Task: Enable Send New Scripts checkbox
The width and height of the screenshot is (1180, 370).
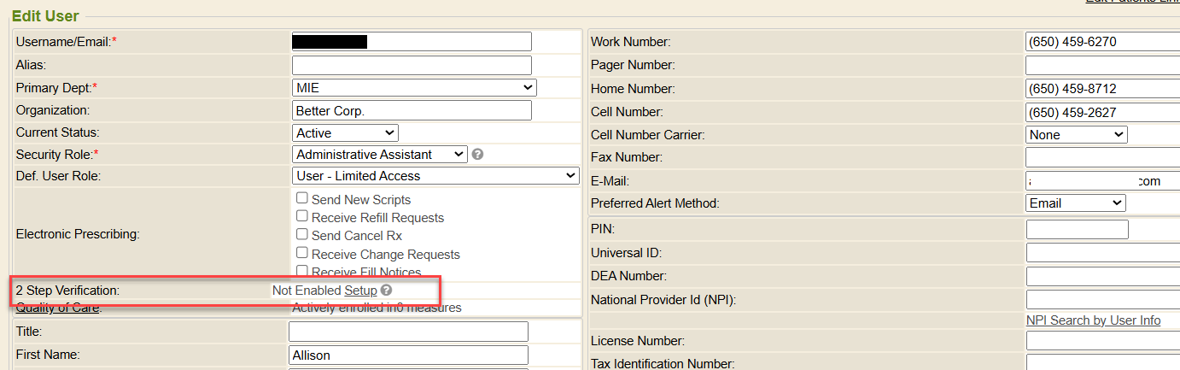Action: (302, 198)
